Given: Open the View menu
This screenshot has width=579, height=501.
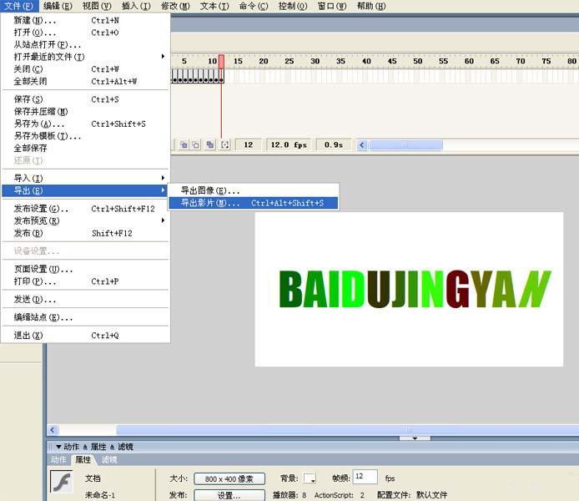Looking at the screenshot, I should pos(97,6).
